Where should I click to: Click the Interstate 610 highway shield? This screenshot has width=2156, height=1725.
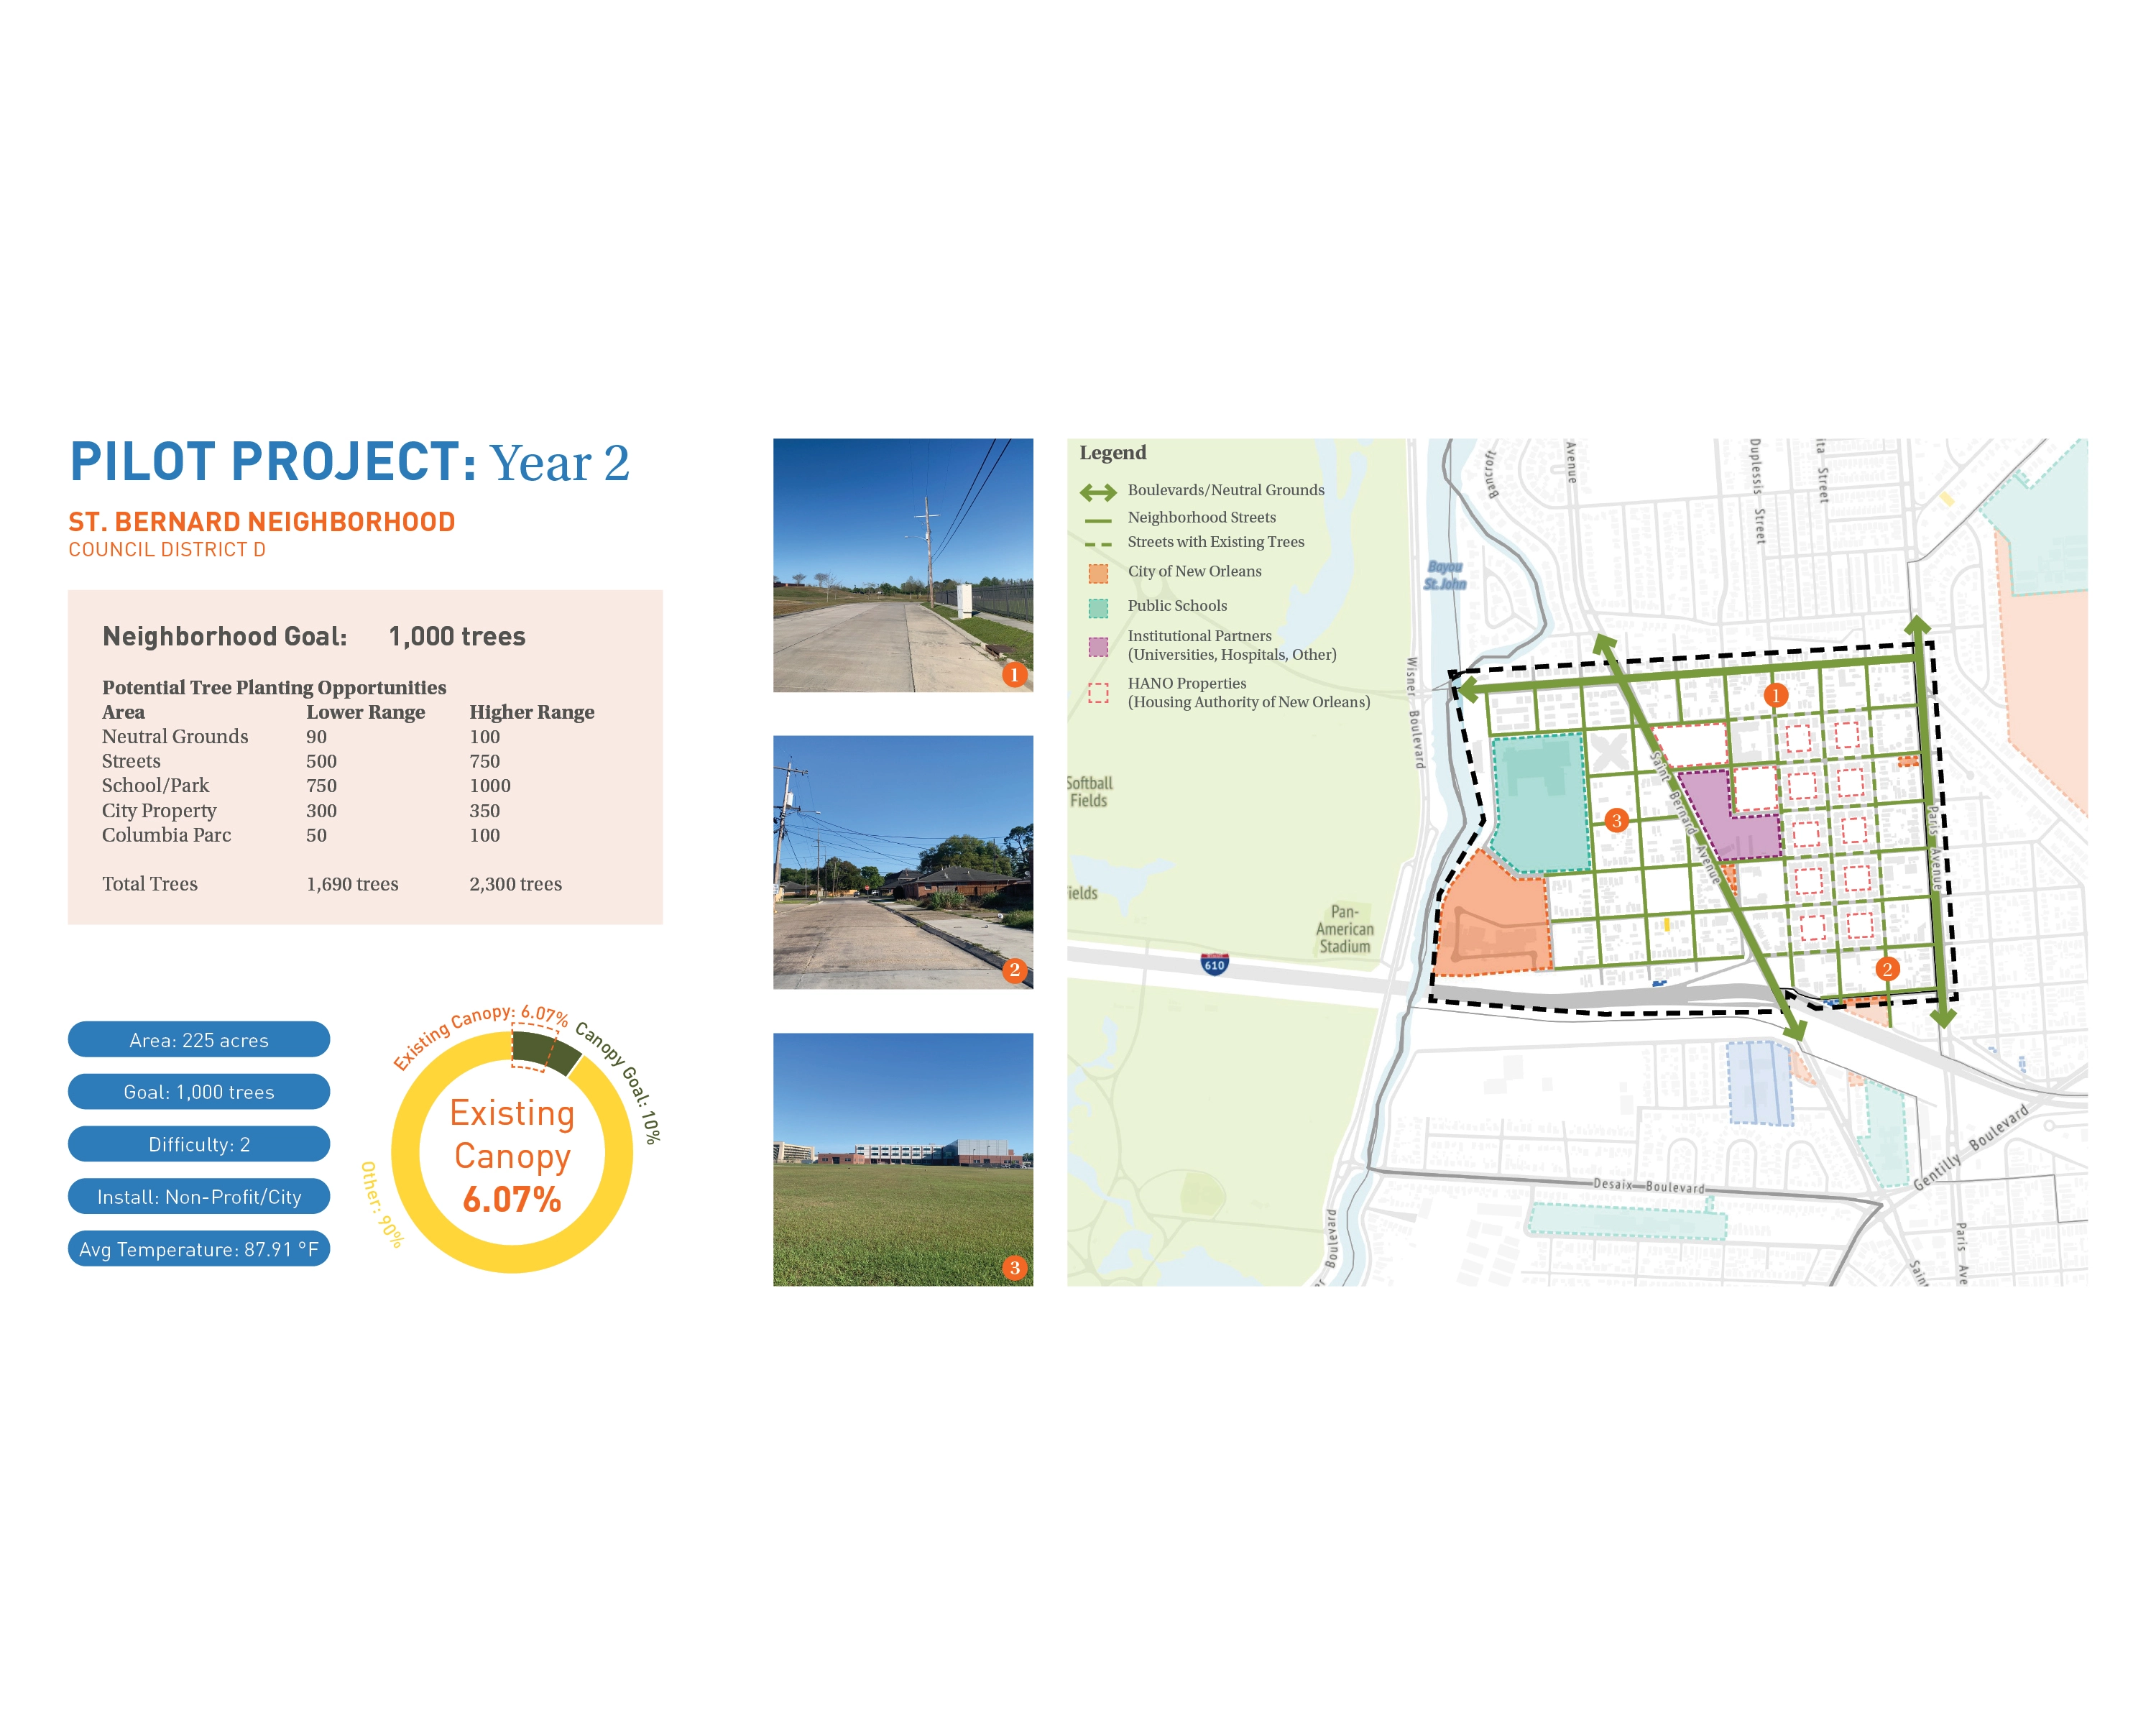pos(1214,964)
